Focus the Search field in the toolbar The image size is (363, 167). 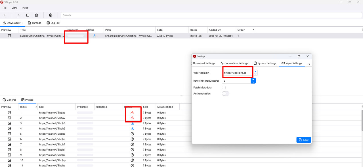(211, 15)
